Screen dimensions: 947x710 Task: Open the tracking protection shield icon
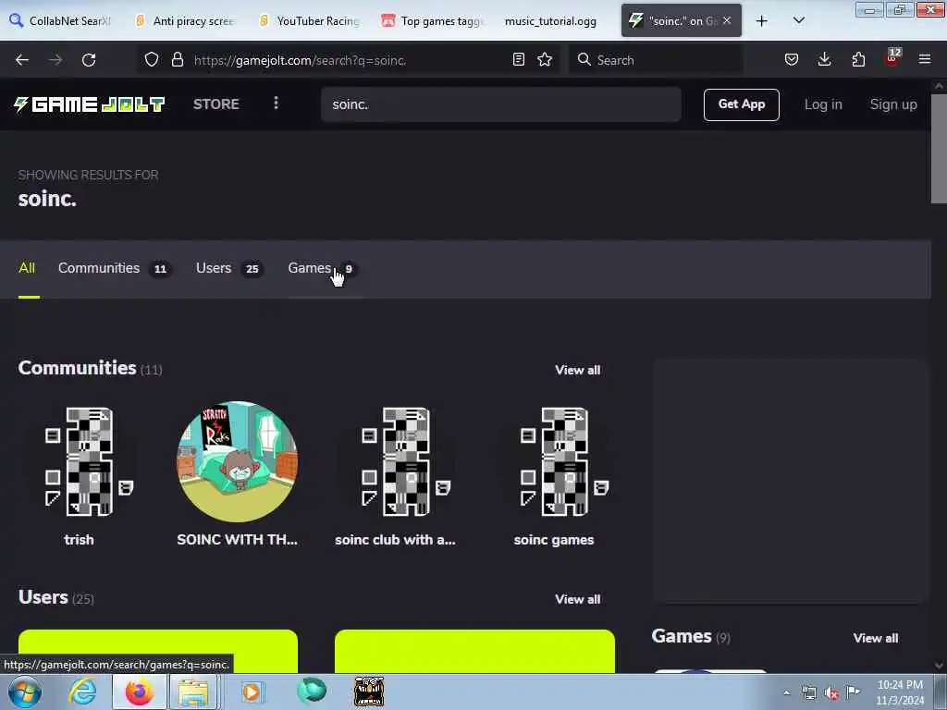click(x=152, y=60)
